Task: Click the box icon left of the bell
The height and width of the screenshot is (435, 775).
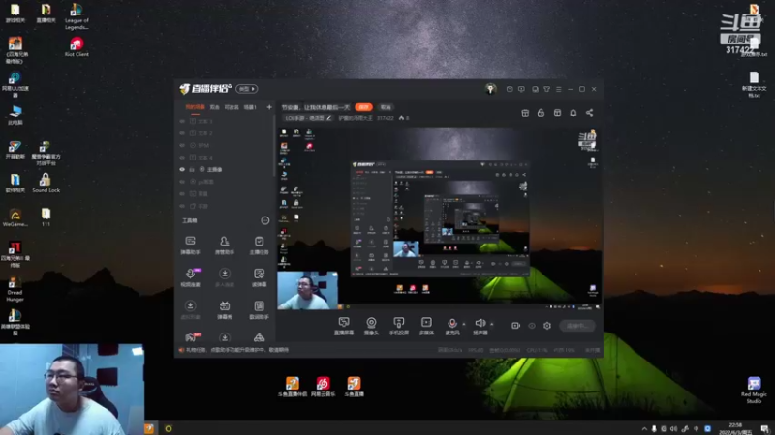Action: click(557, 113)
